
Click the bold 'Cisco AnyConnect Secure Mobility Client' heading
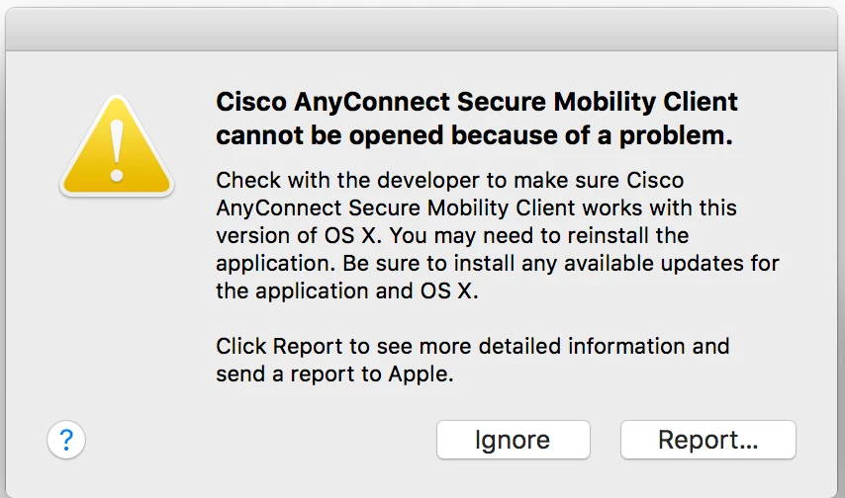pos(476,102)
